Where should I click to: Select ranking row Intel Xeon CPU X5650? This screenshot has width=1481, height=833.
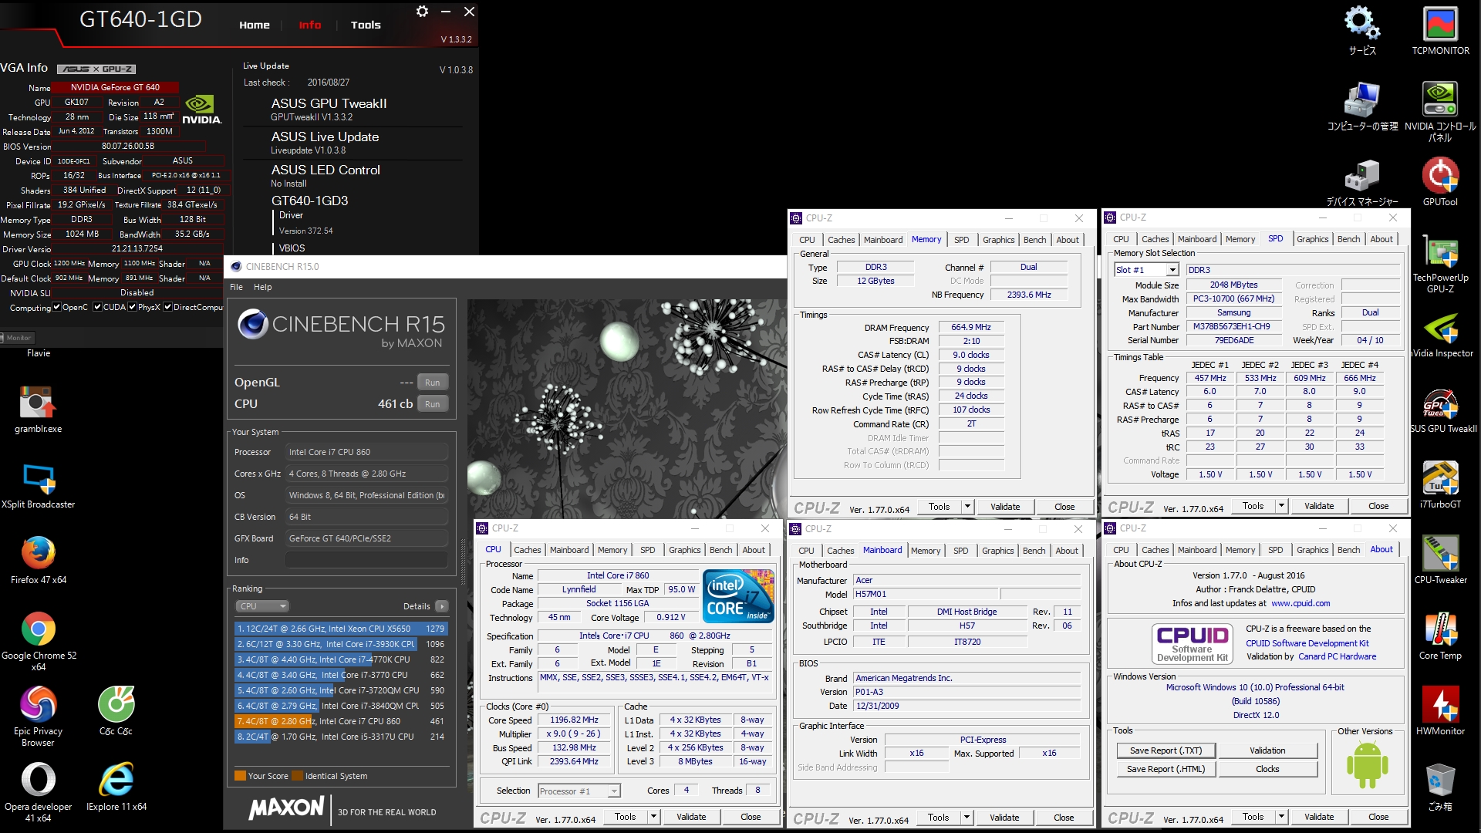341,629
